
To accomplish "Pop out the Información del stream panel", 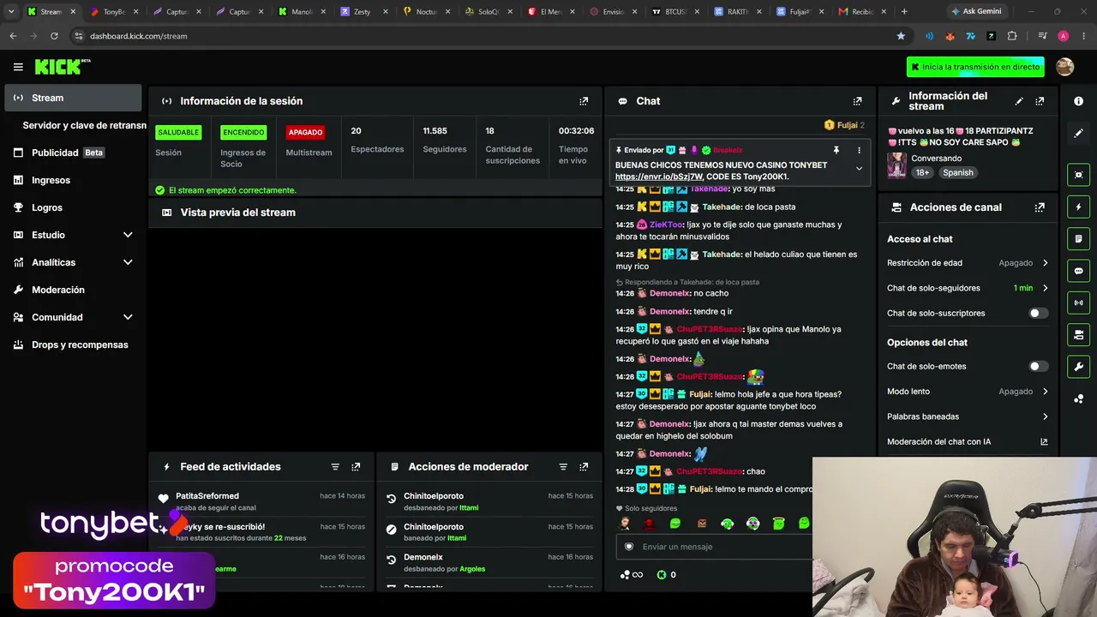I will pyautogui.click(x=1040, y=101).
